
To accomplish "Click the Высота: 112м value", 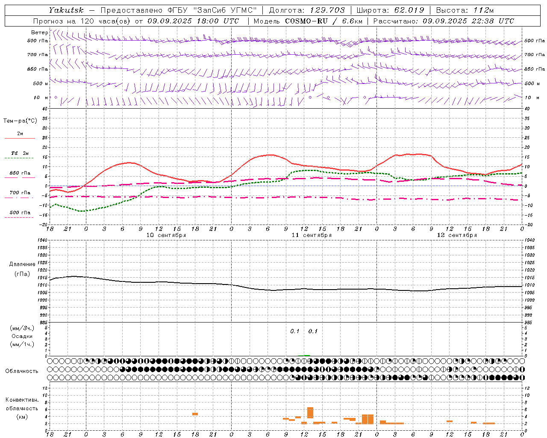I will pyautogui.click(x=465, y=10).
